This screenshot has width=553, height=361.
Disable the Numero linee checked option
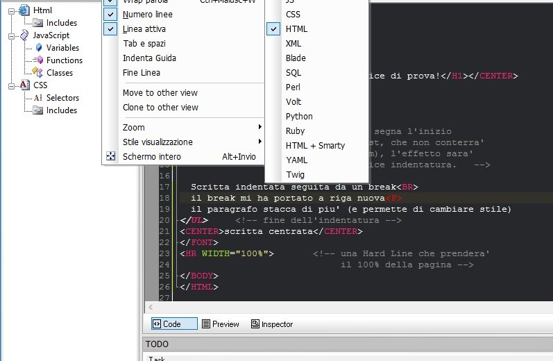click(147, 15)
